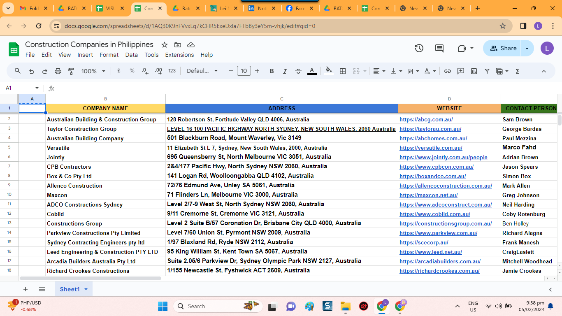Format selection as currency with £ button

[119, 71]
